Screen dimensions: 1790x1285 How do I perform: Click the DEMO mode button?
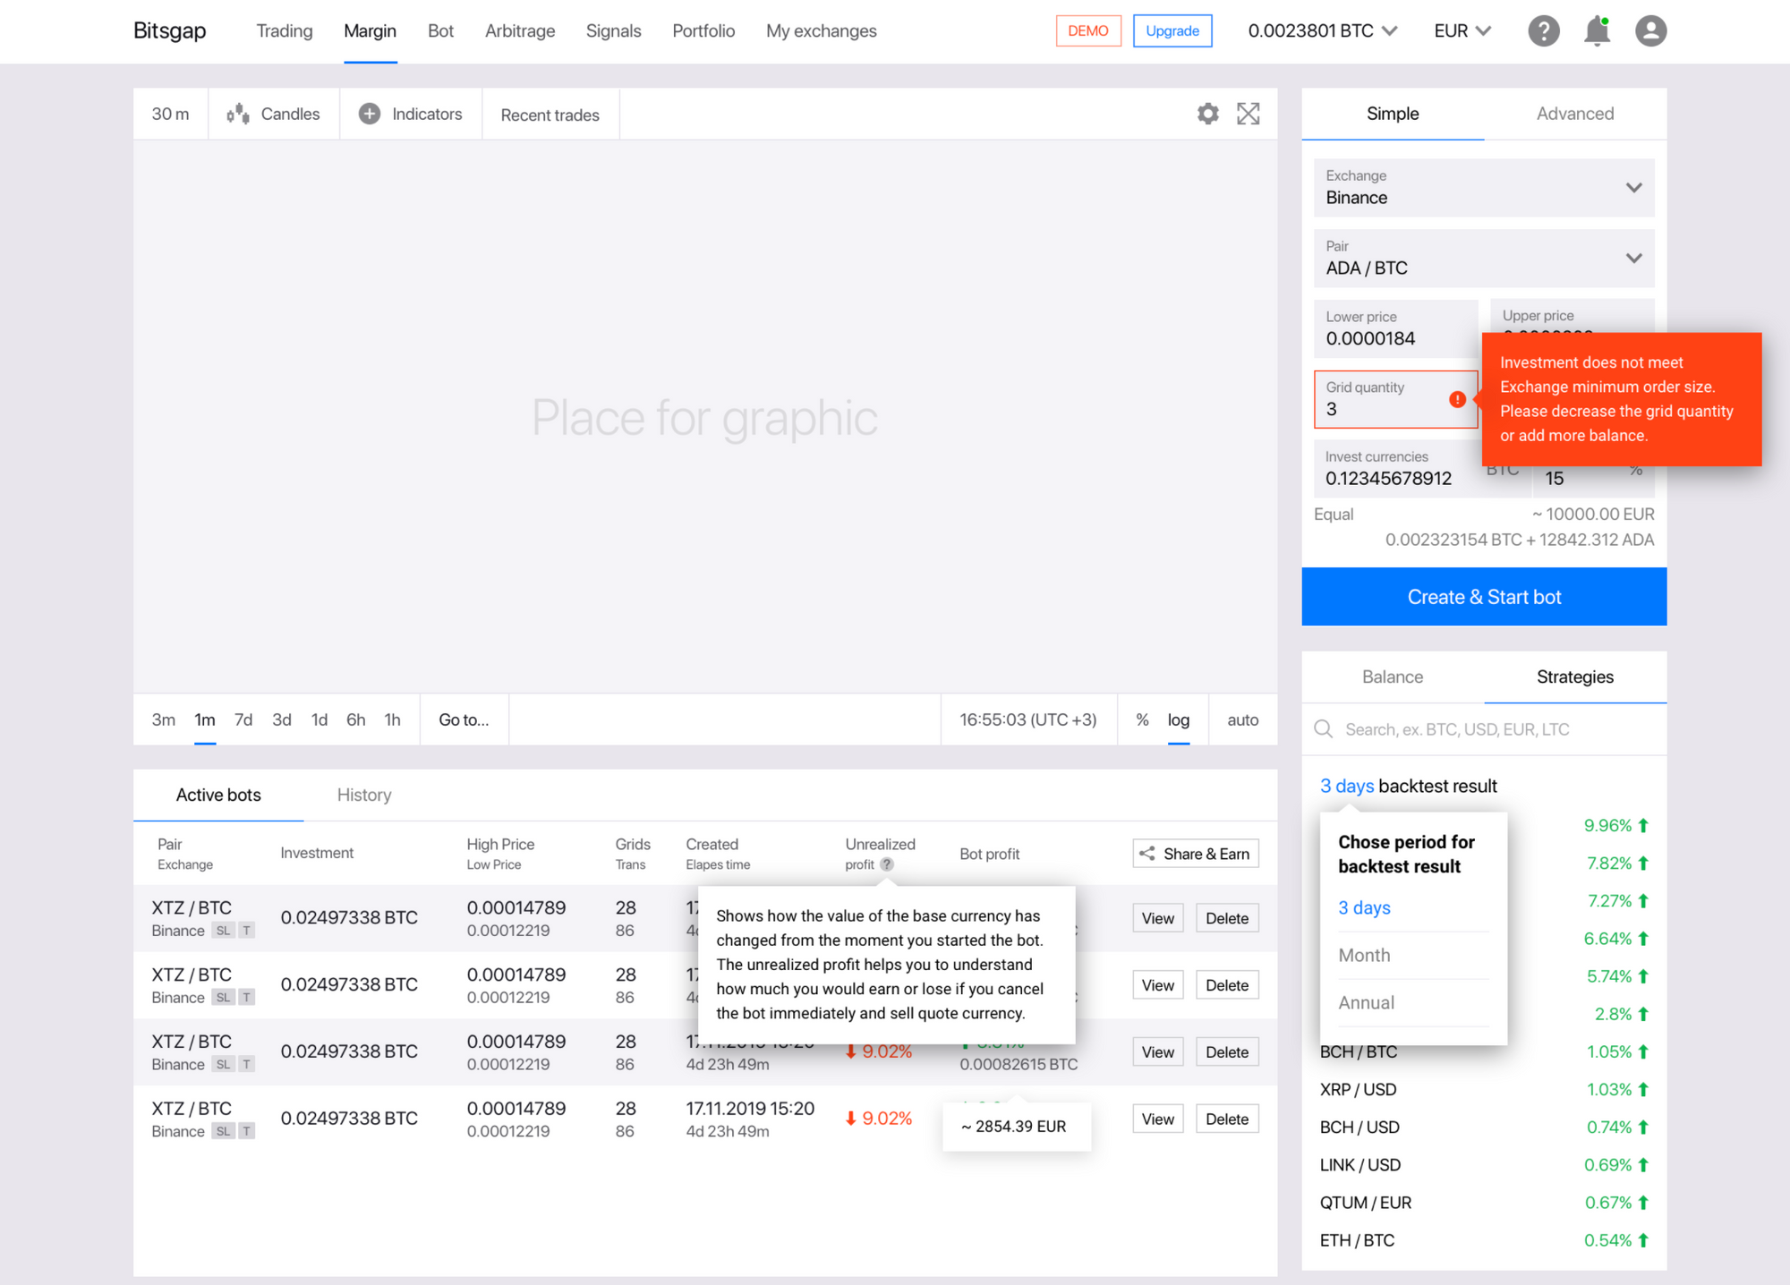[1088, 30]
